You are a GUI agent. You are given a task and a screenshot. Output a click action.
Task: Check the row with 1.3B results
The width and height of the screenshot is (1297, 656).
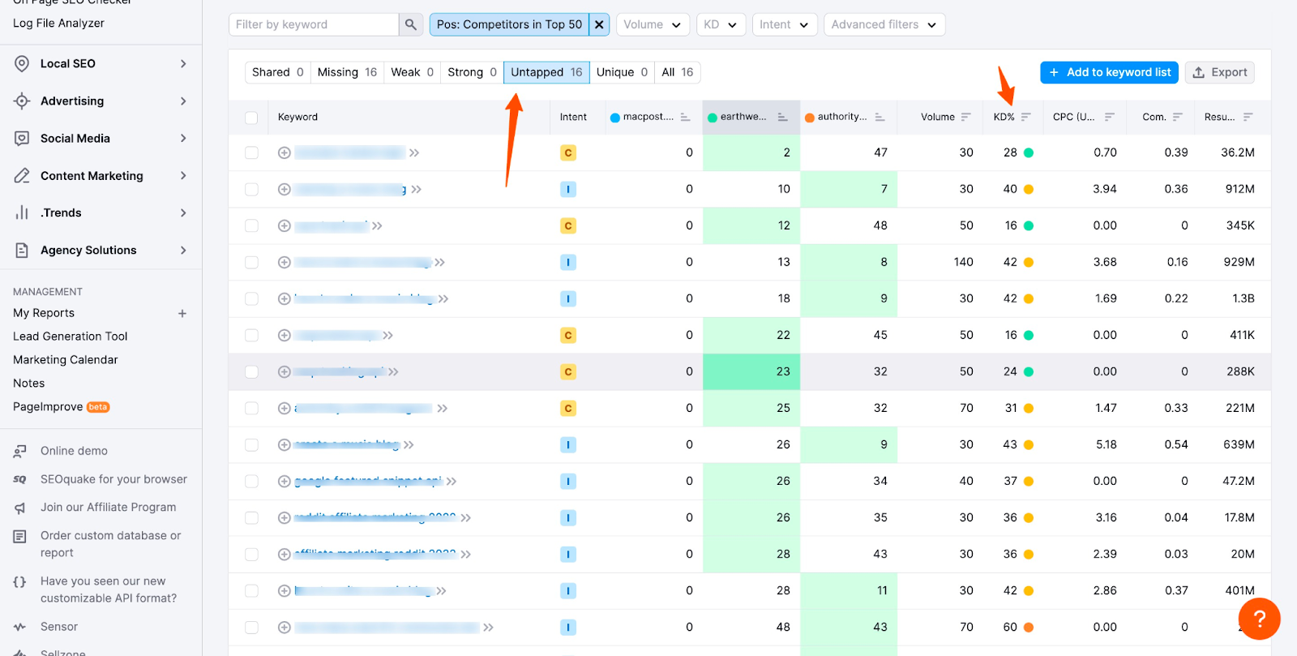(251, 298)
